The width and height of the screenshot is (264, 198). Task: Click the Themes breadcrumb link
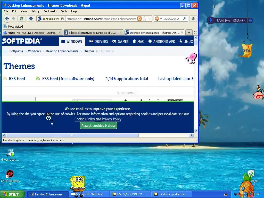tap(89, 51)
